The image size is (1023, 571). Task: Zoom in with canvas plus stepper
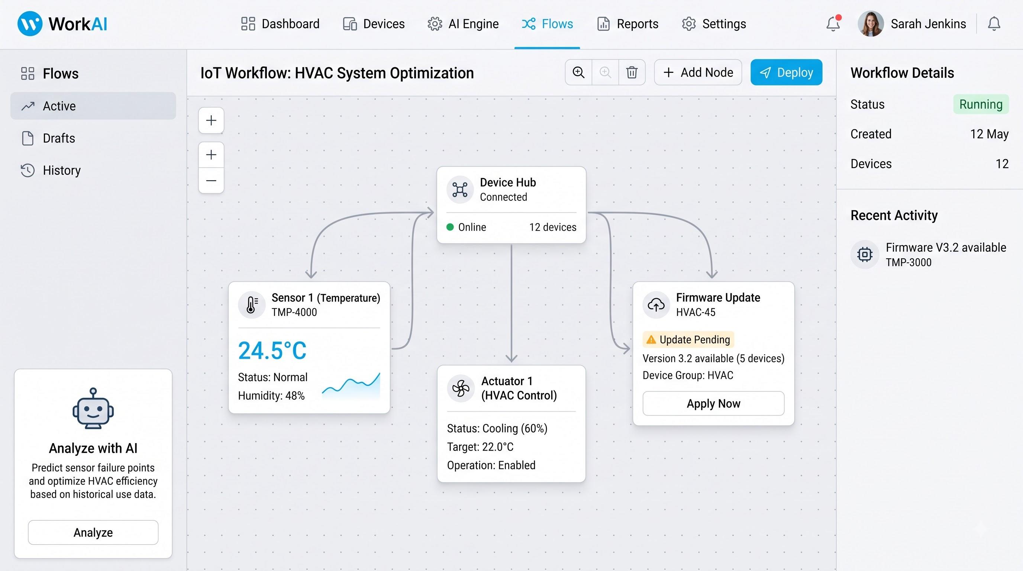click(211, 155)
